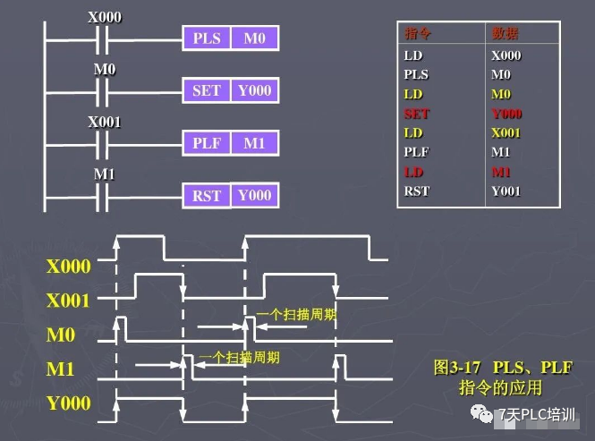Click the X000 contact label in ladder
Image resolution: width=595 pixels, height=441 pixels.
[x=105, y=18]
